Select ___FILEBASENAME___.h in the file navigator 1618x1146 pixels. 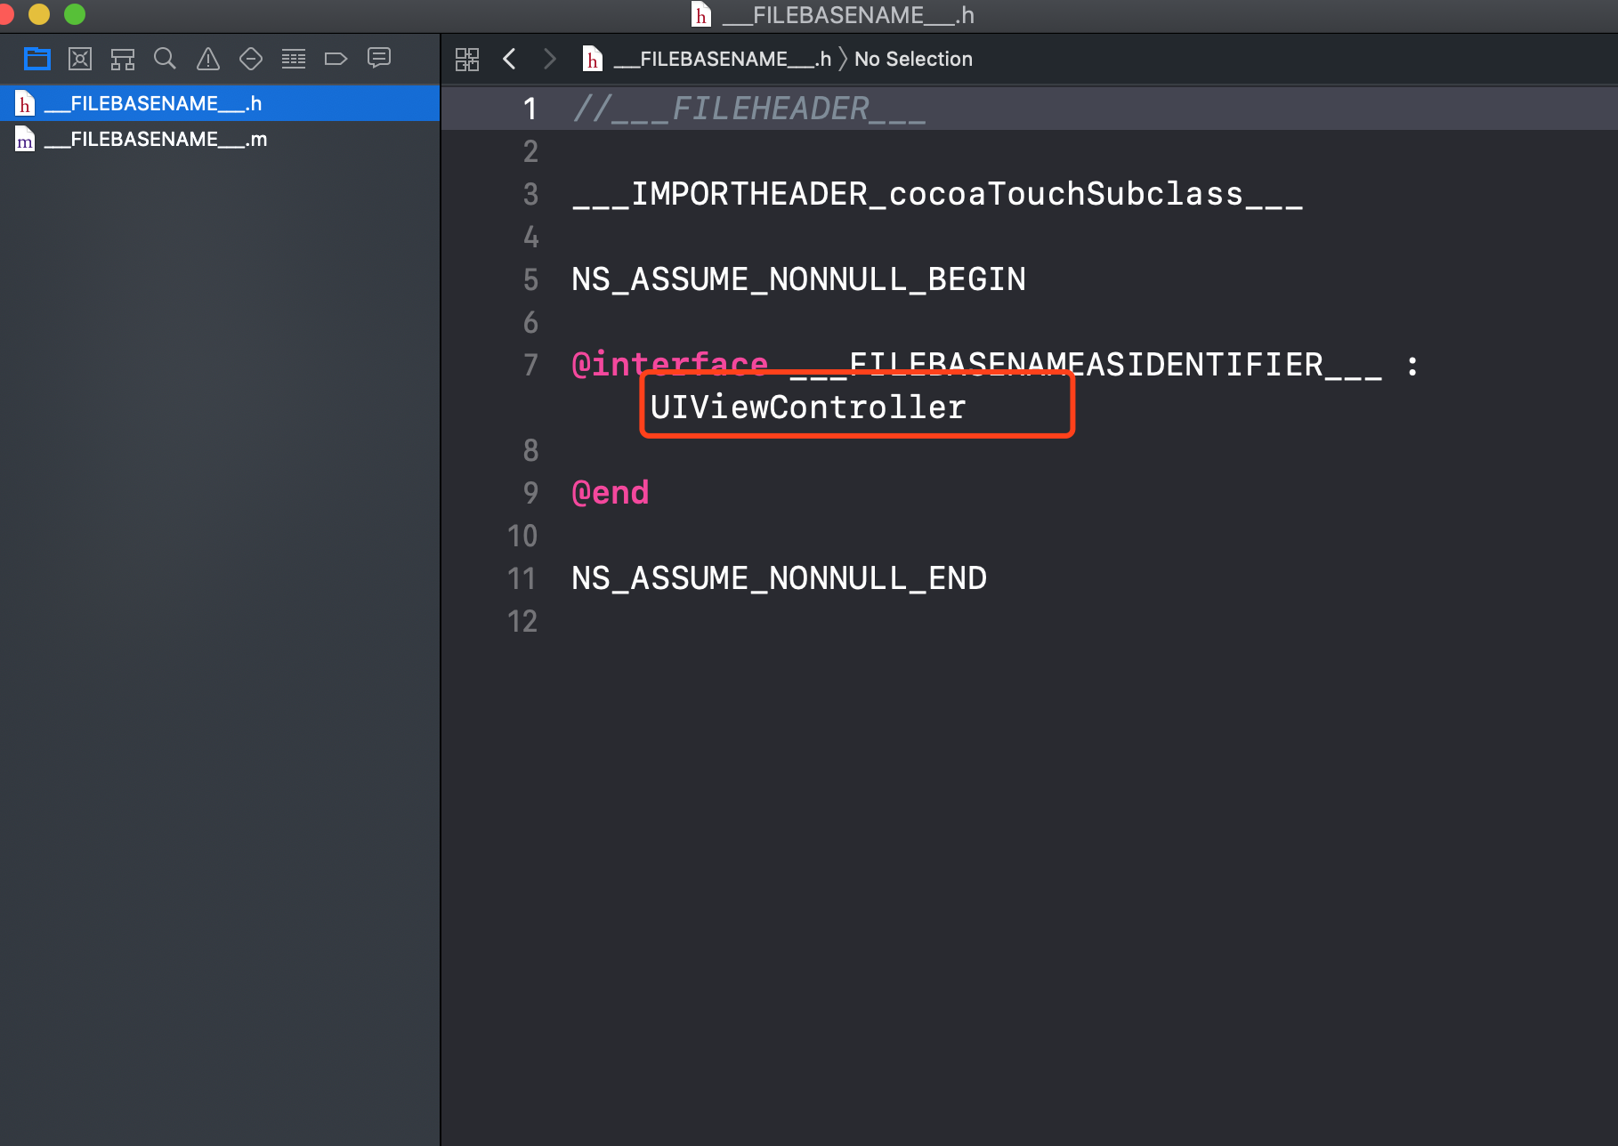220,103
